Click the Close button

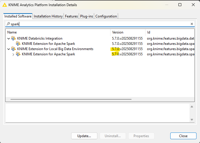click(183, 136)
